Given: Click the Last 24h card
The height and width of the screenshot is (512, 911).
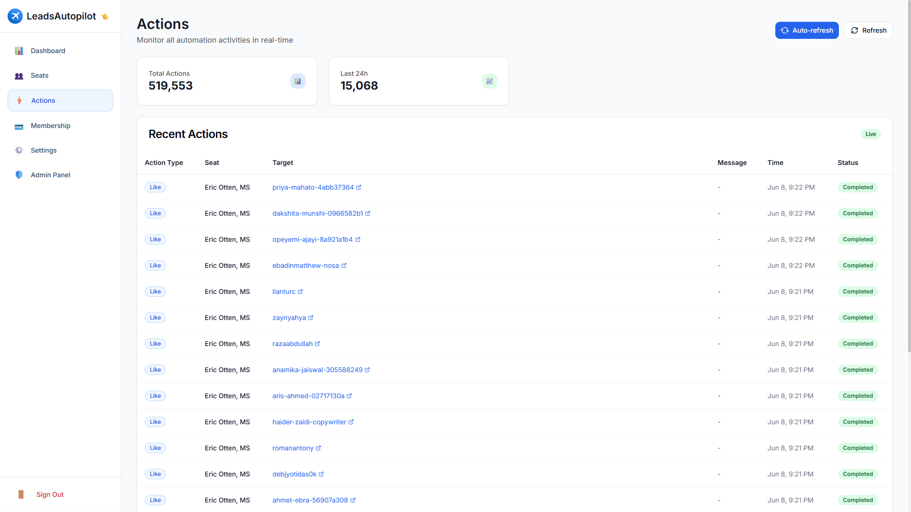Looking at the screenshot, I should (x=419, y=81).
